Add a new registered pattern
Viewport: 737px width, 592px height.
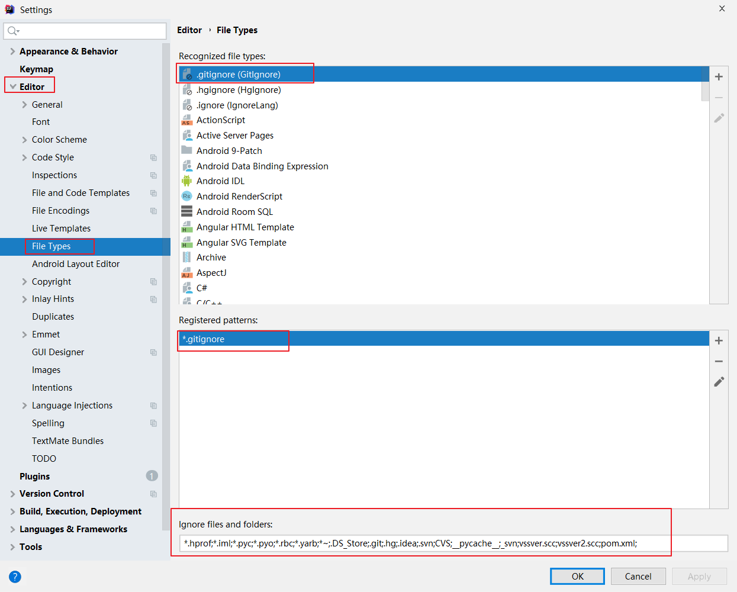click(x=719, y=340)
